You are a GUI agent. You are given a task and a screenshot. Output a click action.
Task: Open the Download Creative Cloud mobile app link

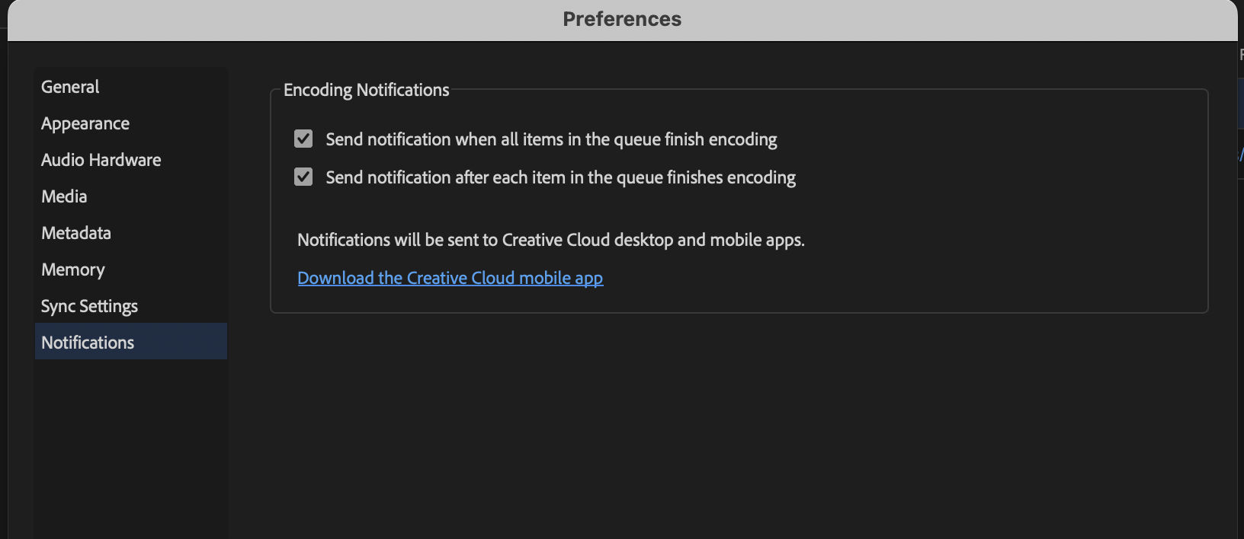tap(450, 277)
